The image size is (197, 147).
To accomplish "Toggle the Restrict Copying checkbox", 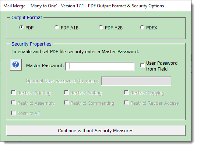I will 127,93.
